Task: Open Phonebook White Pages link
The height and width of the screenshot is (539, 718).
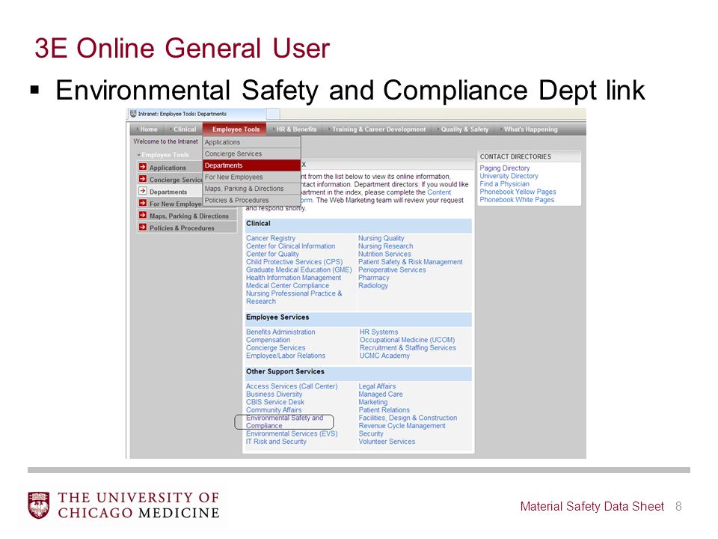Action: pos(517,199)
